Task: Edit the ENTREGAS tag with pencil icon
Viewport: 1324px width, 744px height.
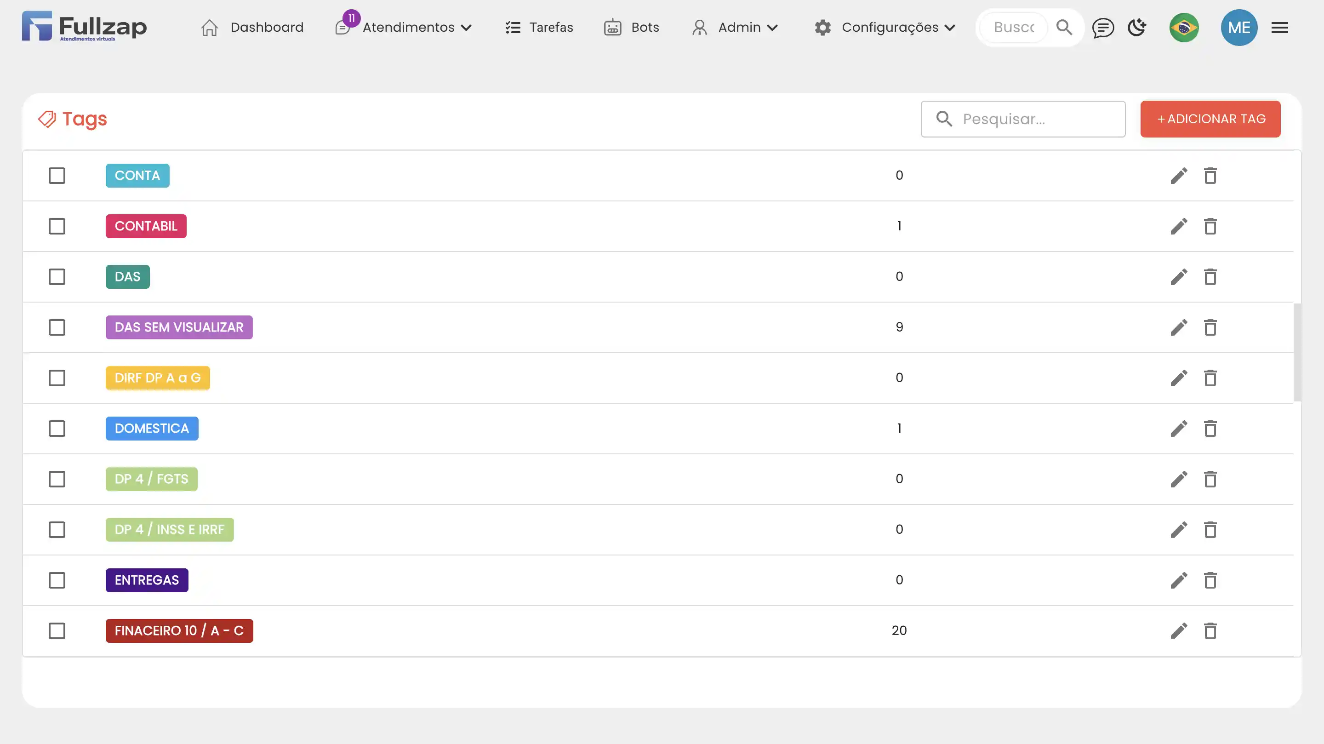Action: point(1179,580)
